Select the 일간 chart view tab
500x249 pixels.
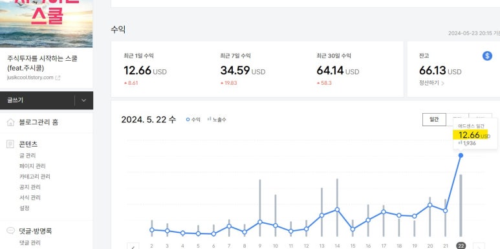click(434, 120)
